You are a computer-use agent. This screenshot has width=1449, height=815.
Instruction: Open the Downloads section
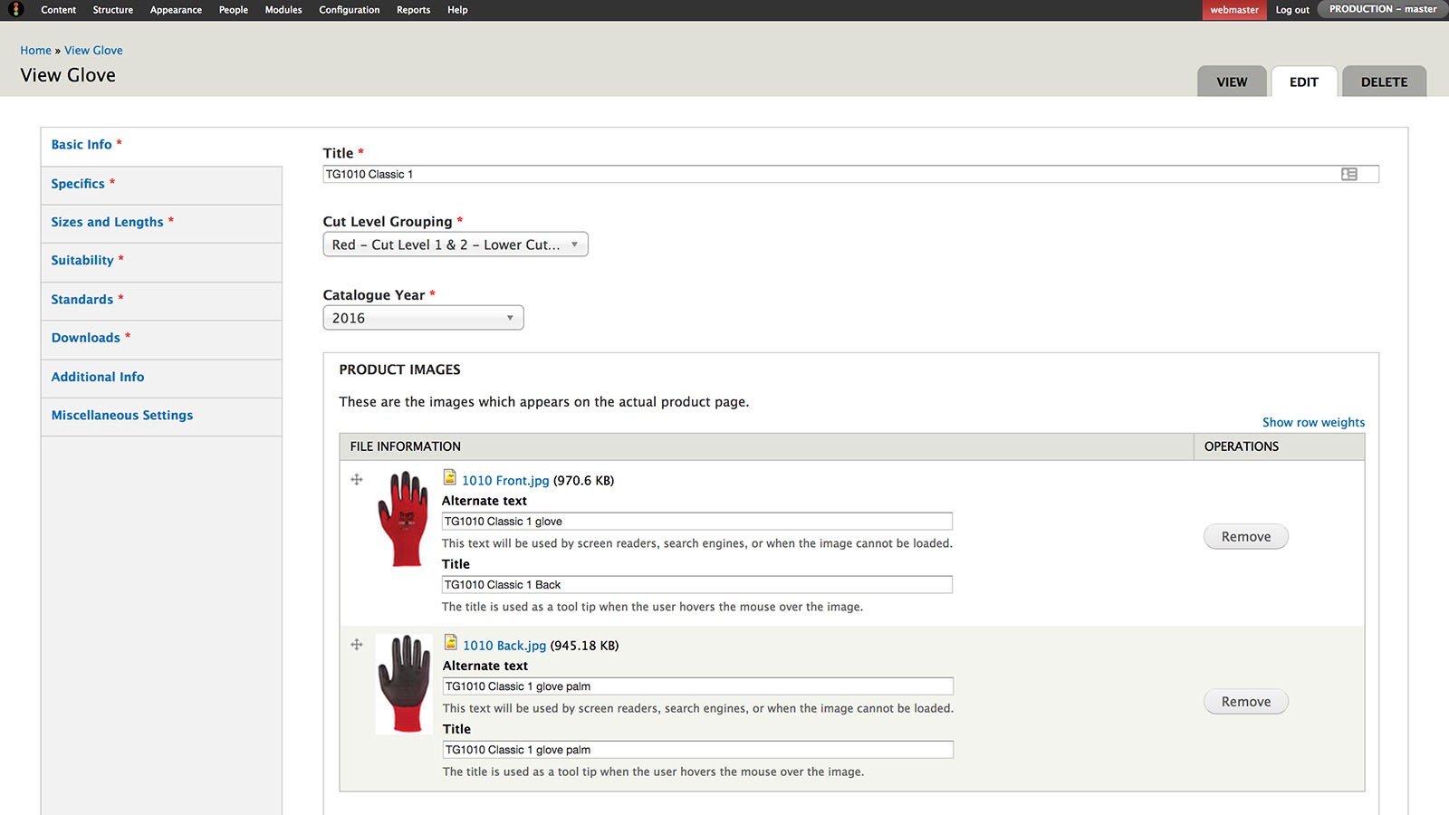(x=161, y=339)
